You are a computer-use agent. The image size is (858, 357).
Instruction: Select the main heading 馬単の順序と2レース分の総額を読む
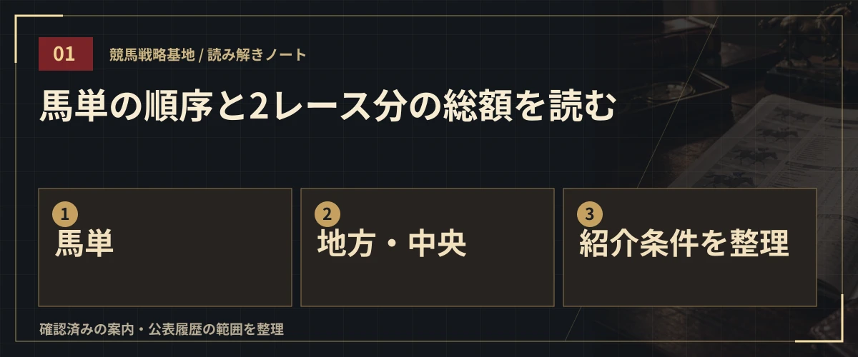point(327,108)
